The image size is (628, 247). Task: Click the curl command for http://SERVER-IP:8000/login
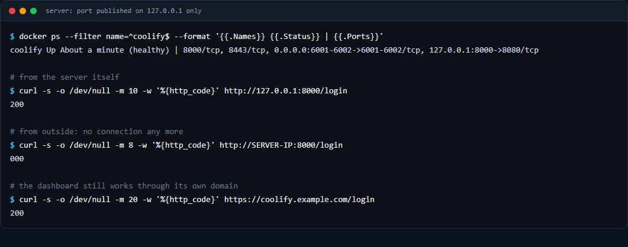(x=176, y=145)
